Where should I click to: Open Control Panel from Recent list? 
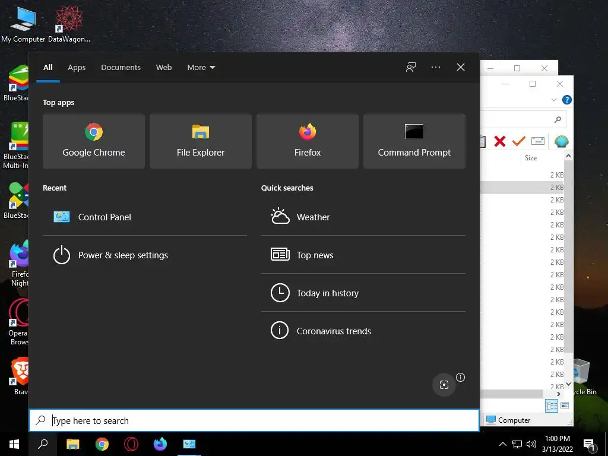coord(145,217)
